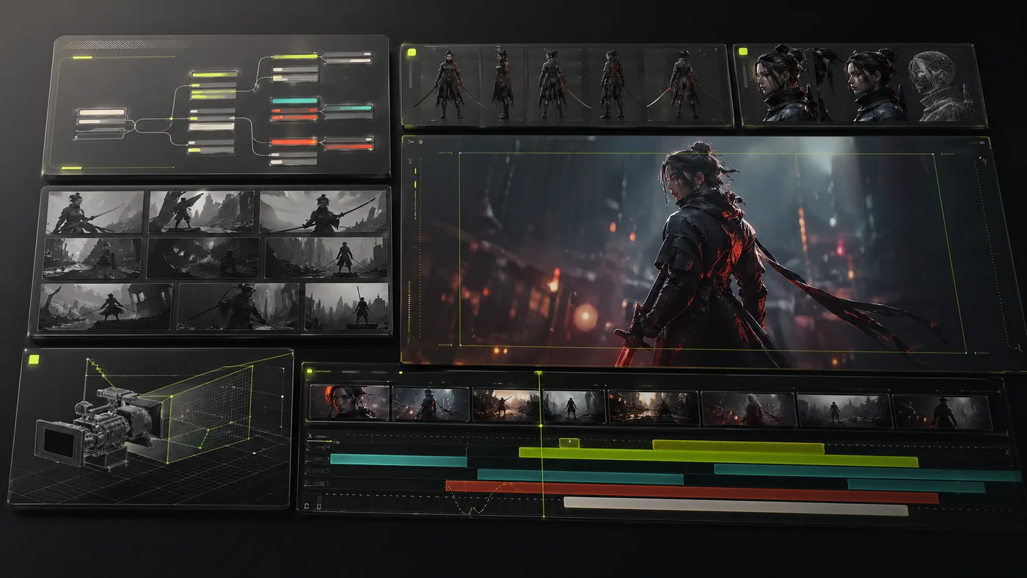Click the green square icon on the character turnaround panel
Image resolution: width=1027 pixels, height=578 pixels.
click(411, 52)
